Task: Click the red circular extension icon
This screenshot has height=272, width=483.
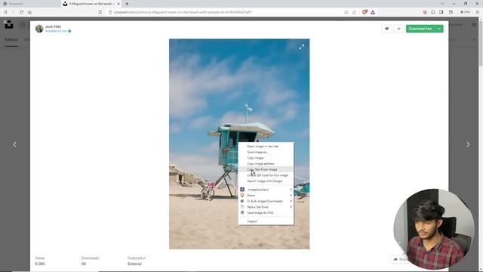Action: [425, 12]
